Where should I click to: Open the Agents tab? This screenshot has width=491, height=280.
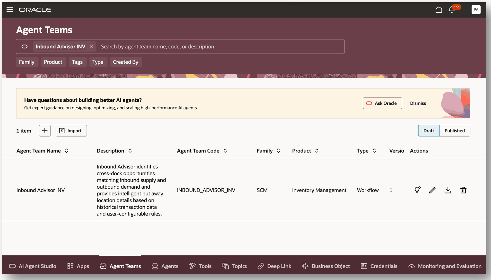pyautogui.click(x=165, y=266)
